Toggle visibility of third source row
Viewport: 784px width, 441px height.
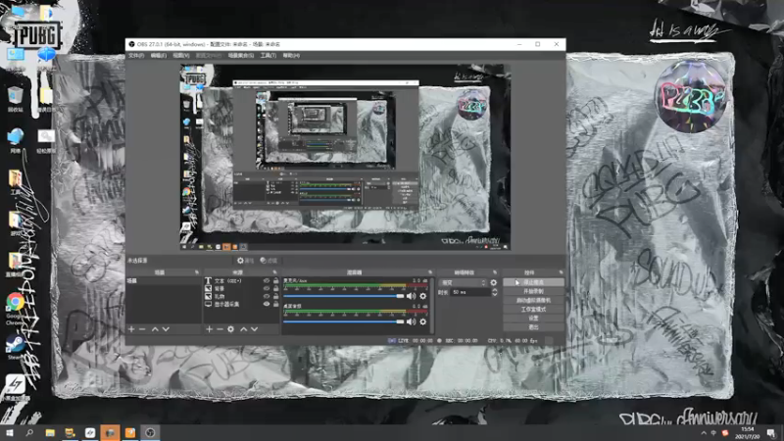[266, 296]
